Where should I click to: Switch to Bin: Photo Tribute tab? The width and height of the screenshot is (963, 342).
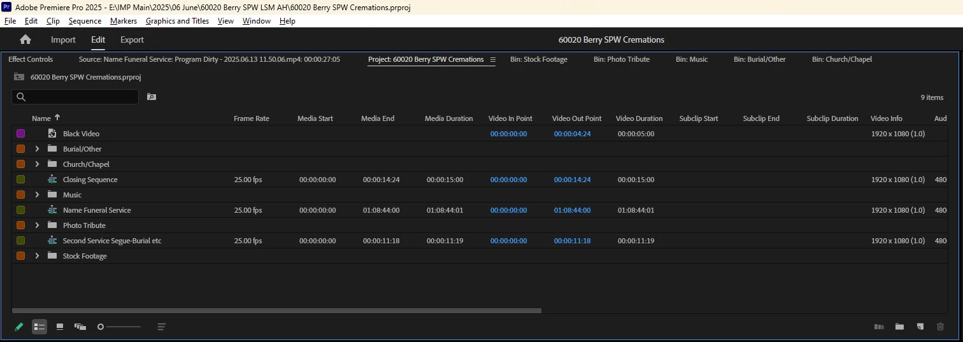coord(622,59)
